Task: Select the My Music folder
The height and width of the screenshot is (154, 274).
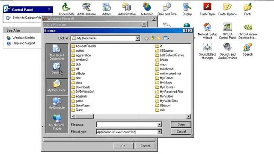Action: 164,83
